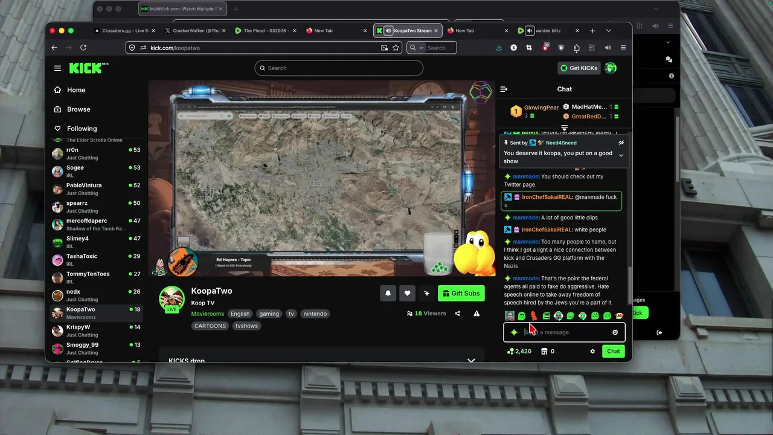Reload the kick.com page
Viewport: 773px width, 435px height.
[x=83, y=48]
